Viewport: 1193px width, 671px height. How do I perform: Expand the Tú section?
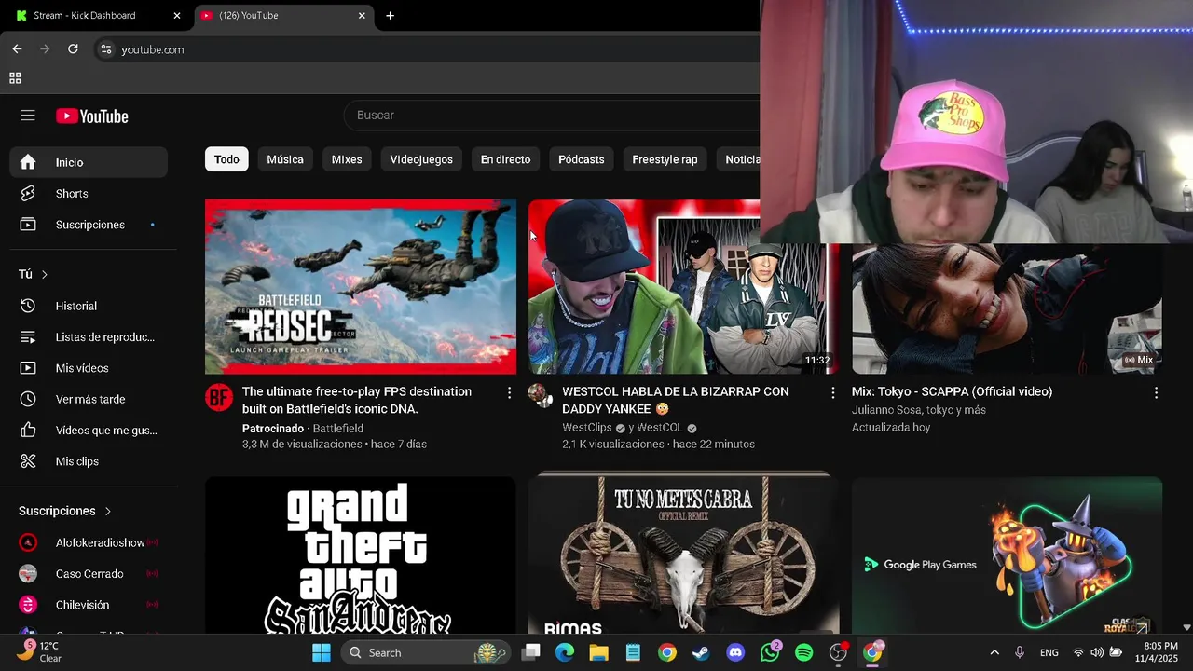pyautogui.click(x=34, y=274)
